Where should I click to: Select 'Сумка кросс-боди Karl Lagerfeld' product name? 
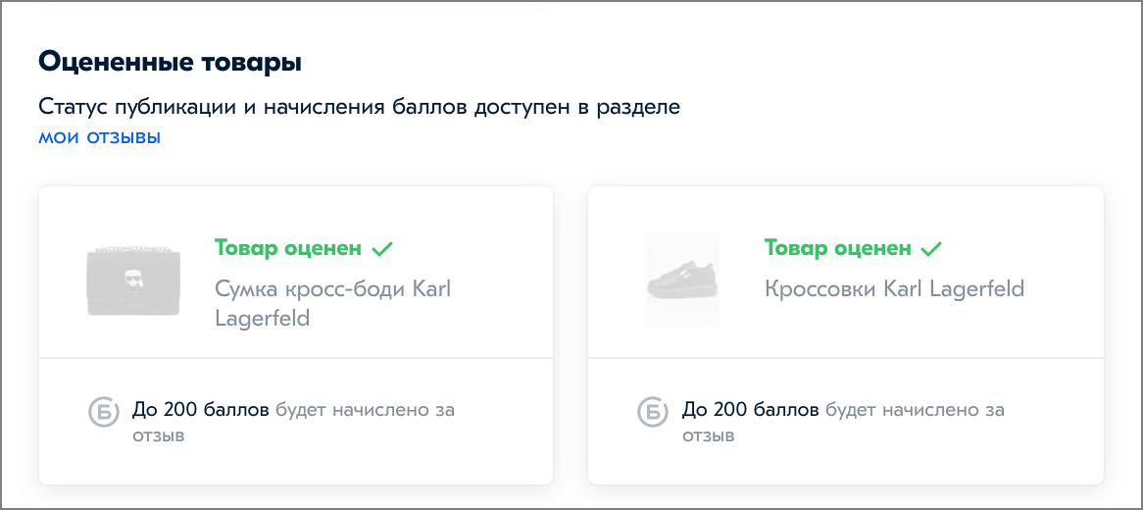(x=333, y=303)
